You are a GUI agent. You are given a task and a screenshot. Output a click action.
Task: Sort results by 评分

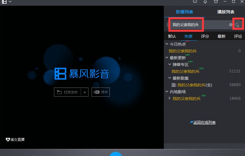click(x=205, y=36)
